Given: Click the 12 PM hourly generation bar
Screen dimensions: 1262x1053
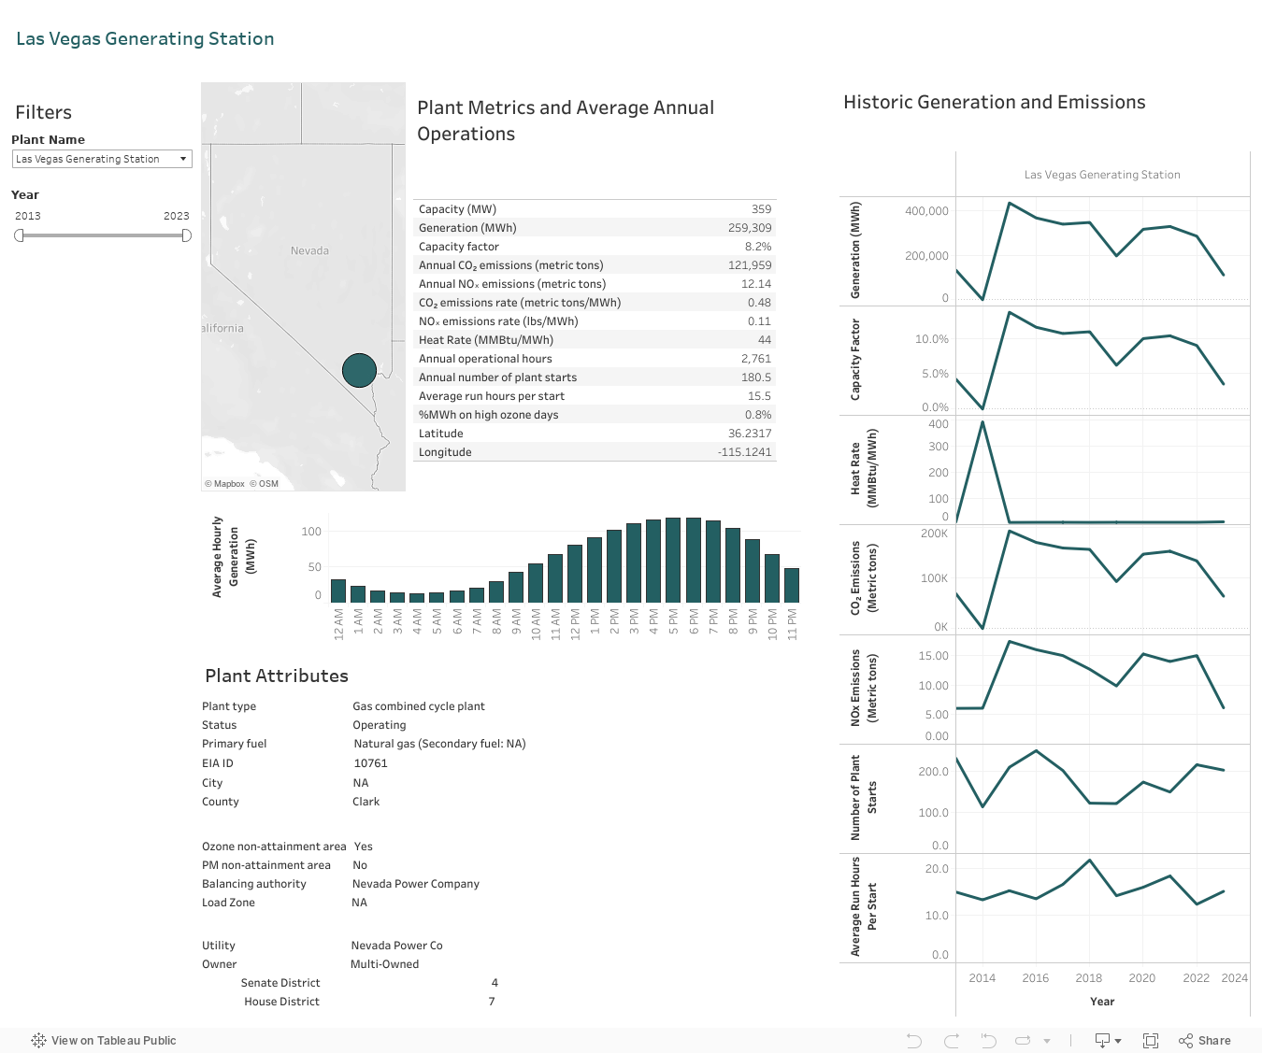Looking at the screenshot, I should click(575, 573).
